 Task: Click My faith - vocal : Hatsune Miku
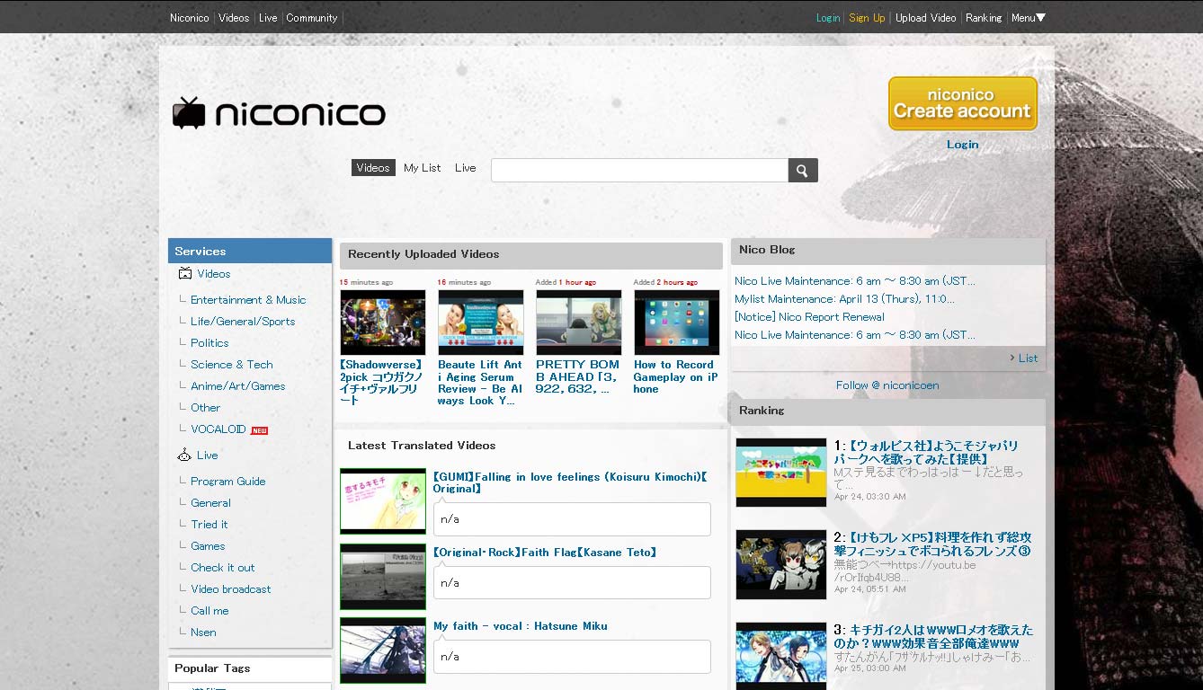pos(521,626)
